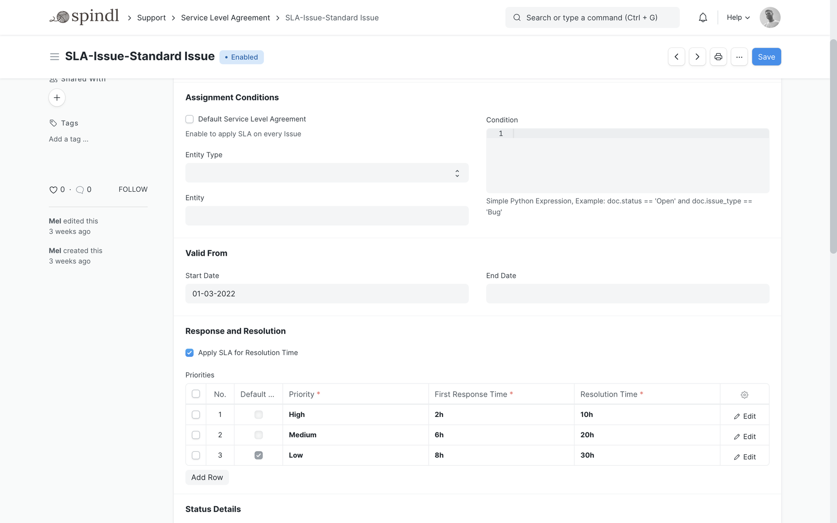Like this document with heart icon

click(x=53, y=190)
